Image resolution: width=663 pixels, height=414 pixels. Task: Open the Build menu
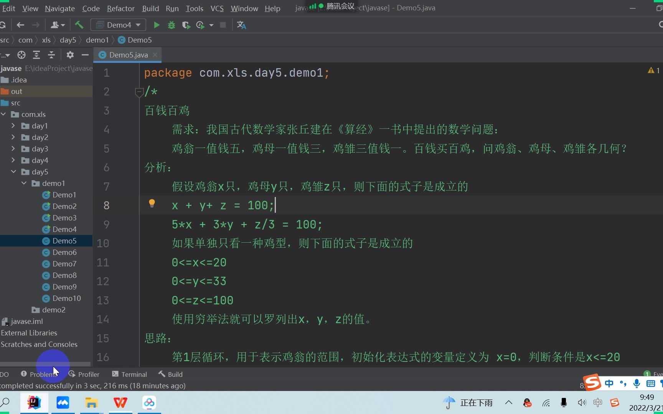[150, 8]
